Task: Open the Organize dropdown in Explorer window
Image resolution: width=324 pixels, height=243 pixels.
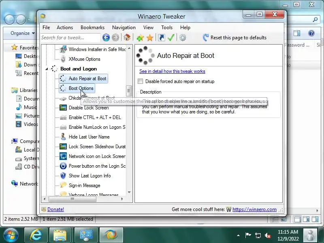Action: tap(23, 33)
